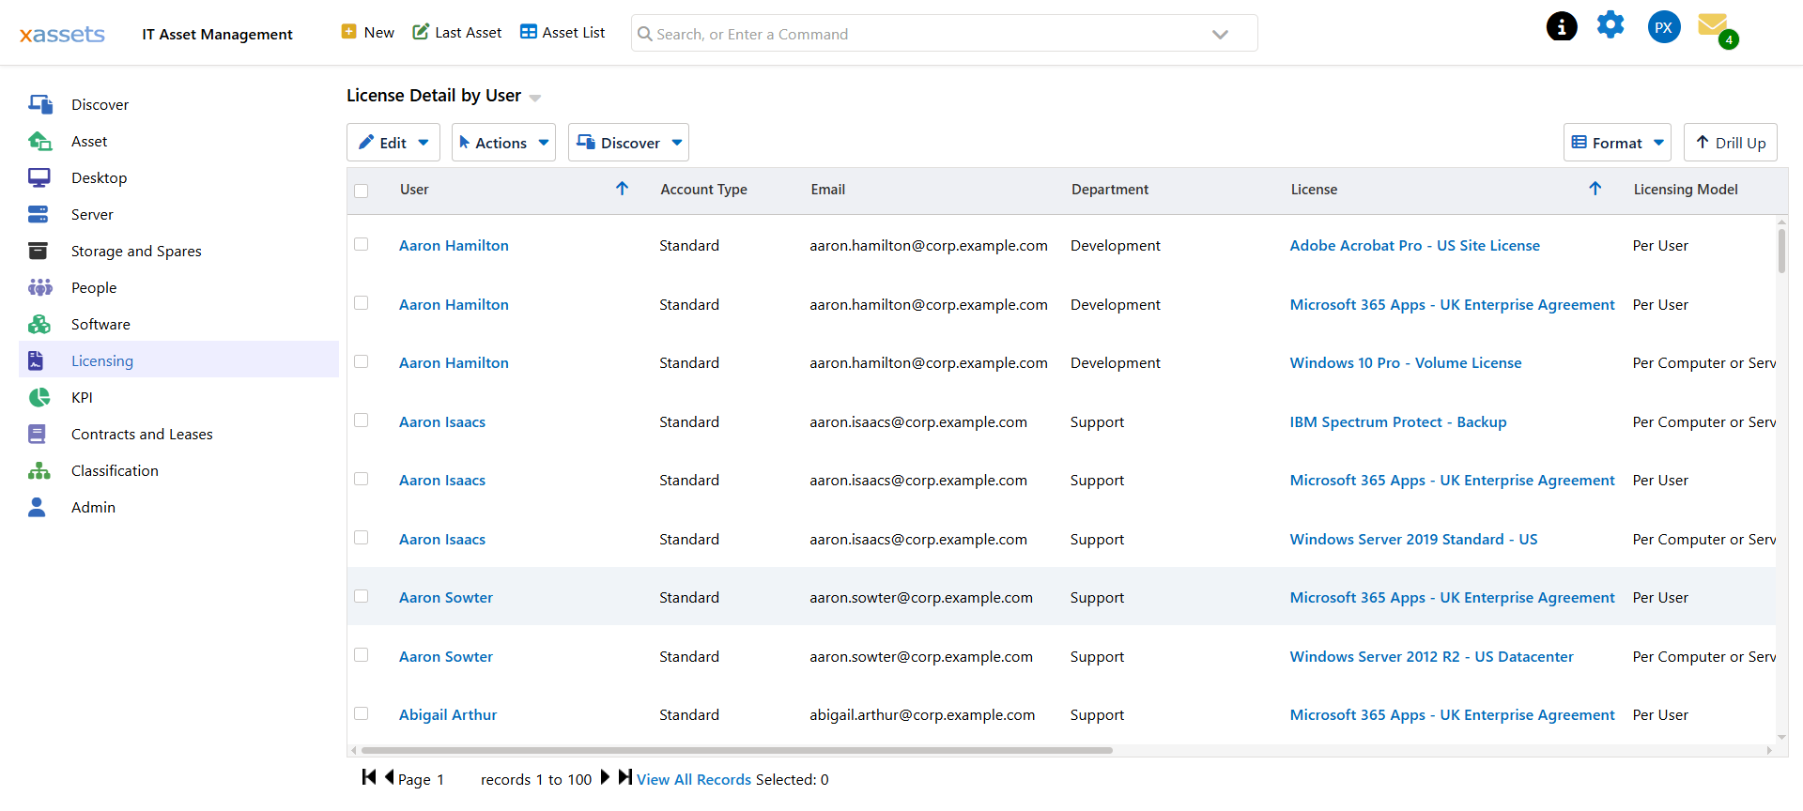Go to first page arrow icon

pyautogui.click(x=369, y=777)
